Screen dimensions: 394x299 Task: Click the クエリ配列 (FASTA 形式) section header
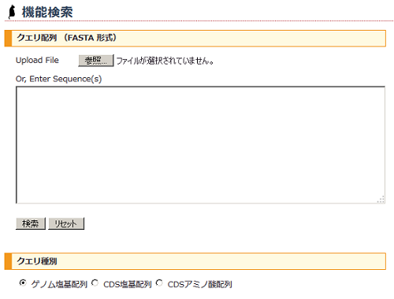pyautogui.click(x=195, y=39)
